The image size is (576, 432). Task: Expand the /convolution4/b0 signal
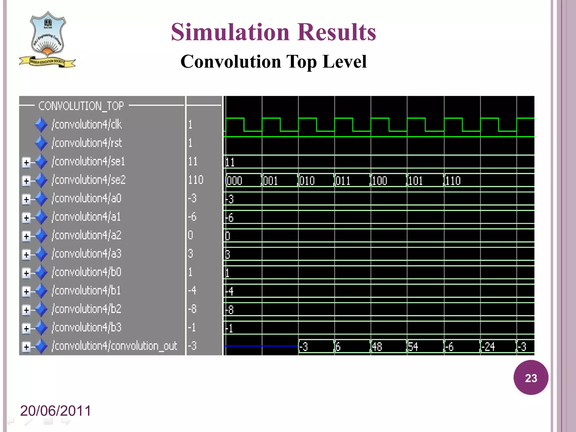[x=26, y=273]
